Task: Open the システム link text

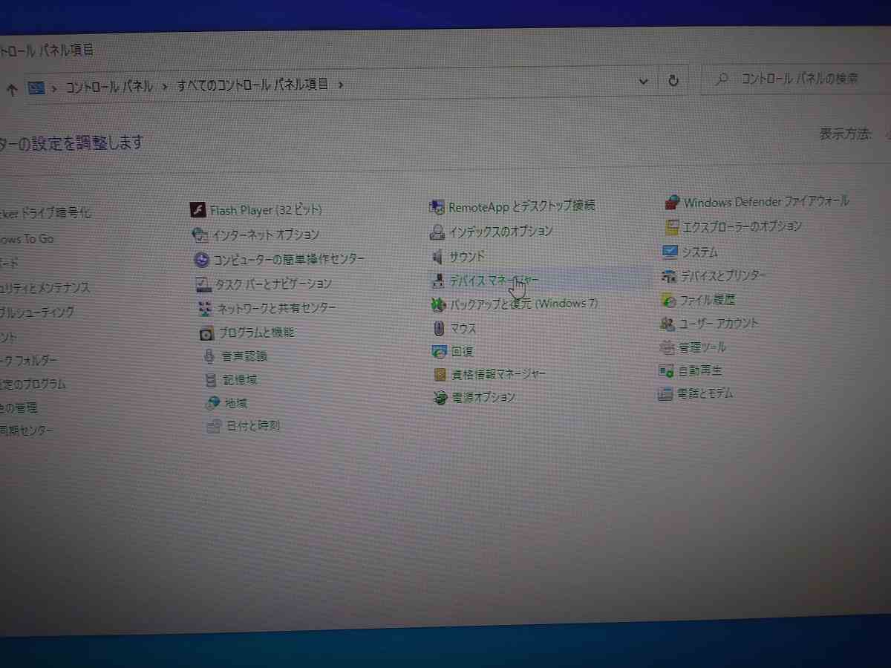Action: 699,252
